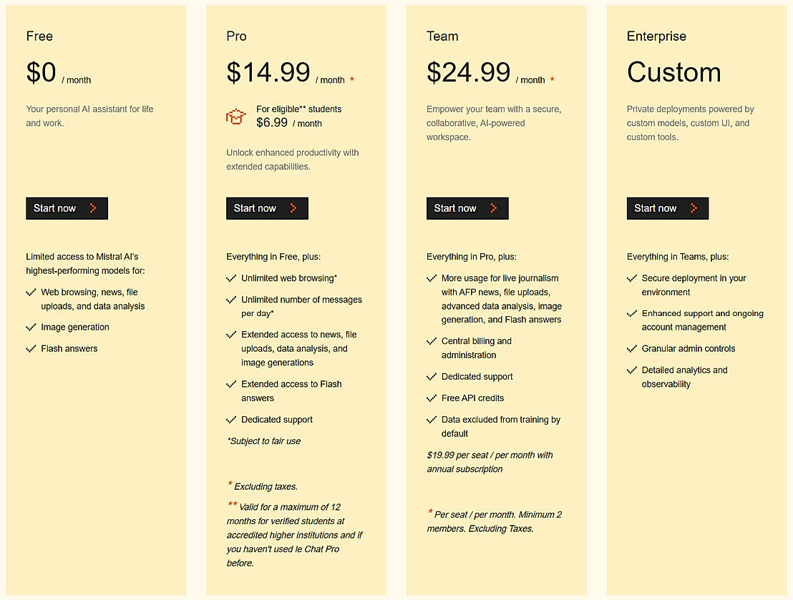Click the student graduation cap icon
The image size is (793, 600).
tap(236, 116)
